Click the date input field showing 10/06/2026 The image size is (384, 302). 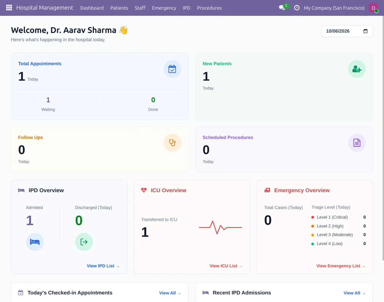(x=347, y=31)
